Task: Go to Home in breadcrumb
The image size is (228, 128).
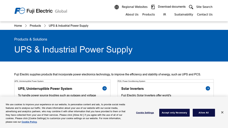Action: (x=18, y=26)
